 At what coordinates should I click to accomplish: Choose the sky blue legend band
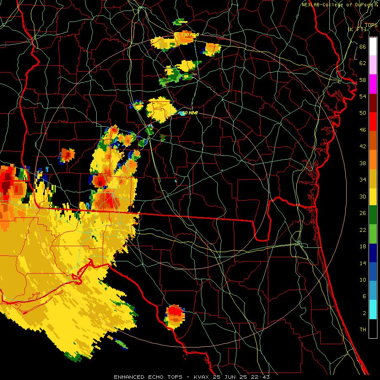click(x=373, y=290)
